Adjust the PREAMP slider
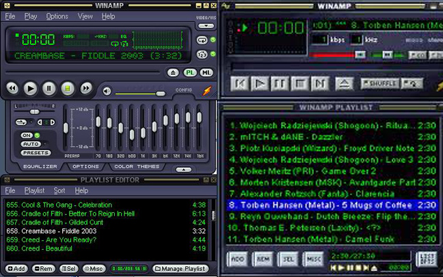This screenshot has width=443, height=277. pyautogui.click(x=66, y=128)
